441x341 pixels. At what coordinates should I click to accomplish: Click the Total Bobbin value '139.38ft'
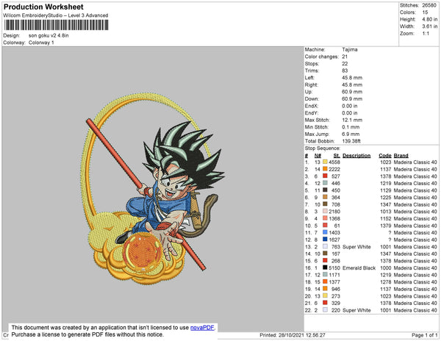pos(351,141)
